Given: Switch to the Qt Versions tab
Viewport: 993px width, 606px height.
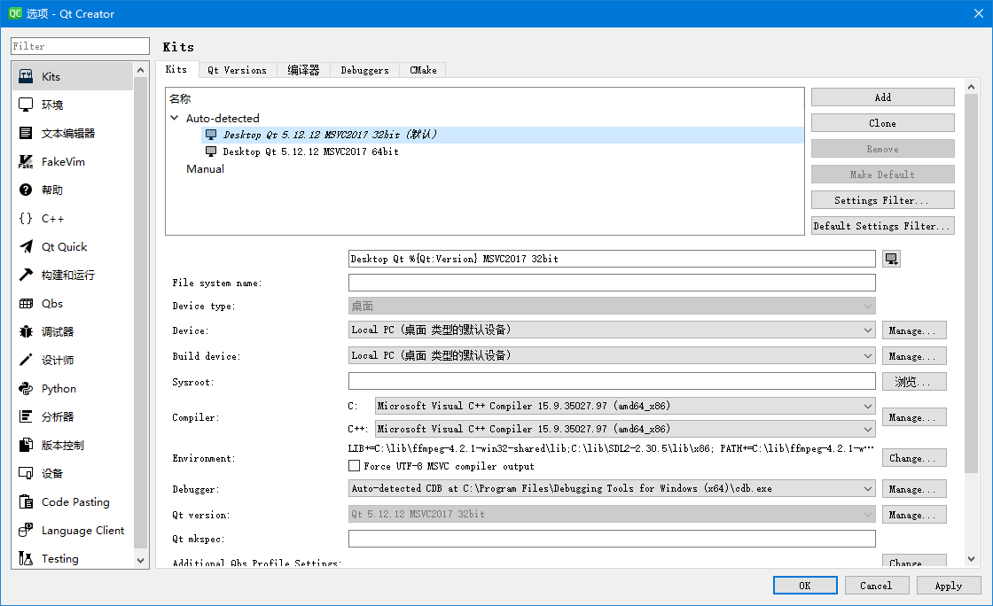Looking at the screenshot, I should tap(238, 70).
